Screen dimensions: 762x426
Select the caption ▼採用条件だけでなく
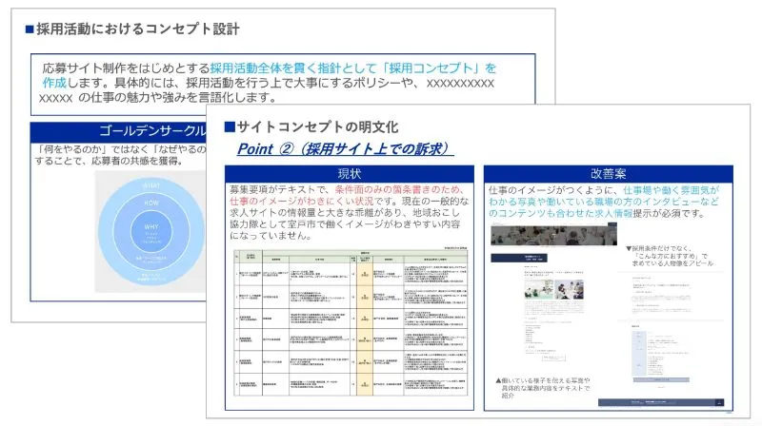[670, 256]
